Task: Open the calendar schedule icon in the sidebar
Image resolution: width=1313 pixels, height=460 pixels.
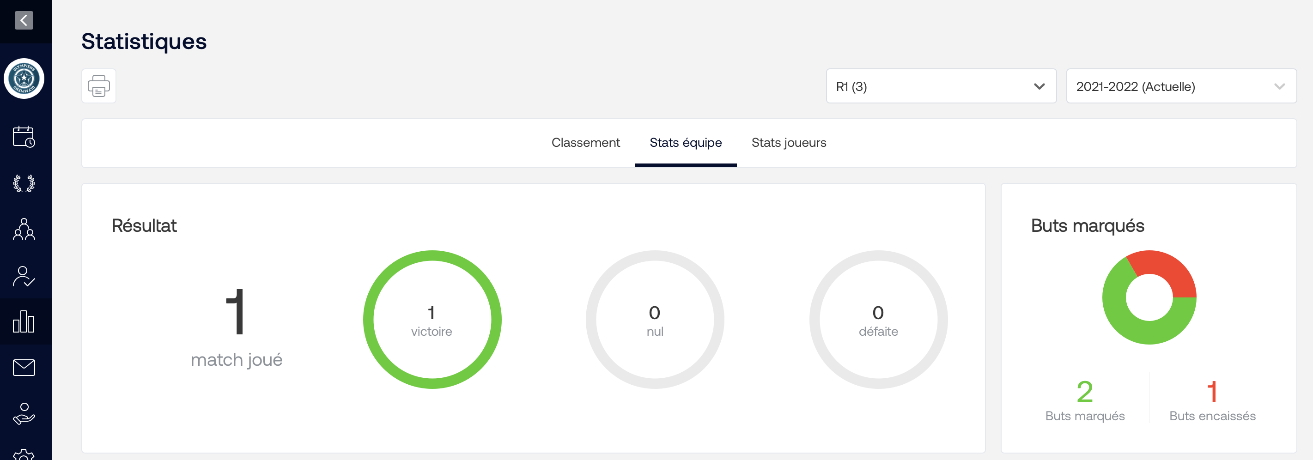Action: pos(24,137)
